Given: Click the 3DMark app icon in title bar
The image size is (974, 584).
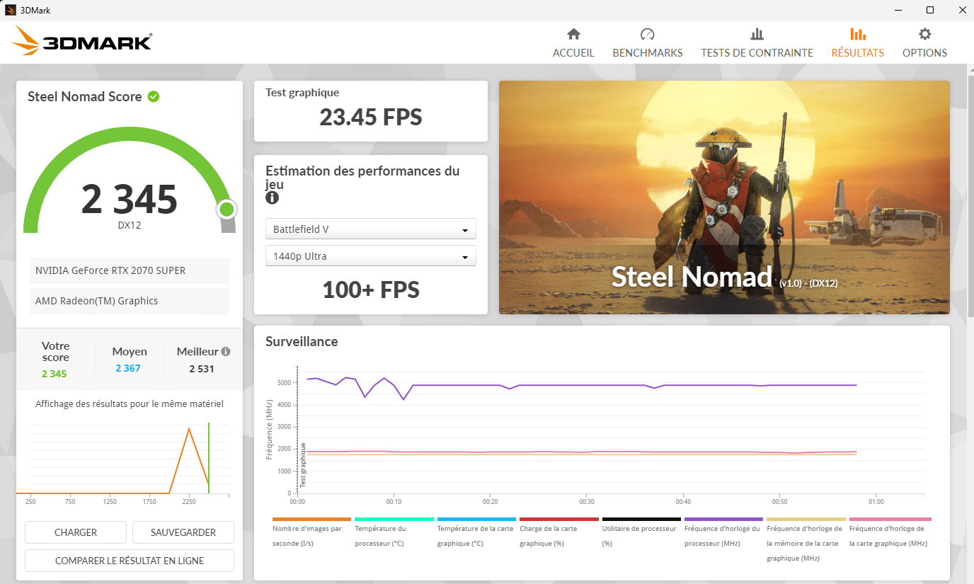Looking at the screenshot, I should [x=11, y=10].
